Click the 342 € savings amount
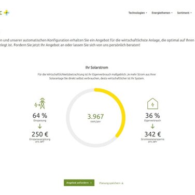The height and width of the screenshot is (195, 195). pos(152,134)
